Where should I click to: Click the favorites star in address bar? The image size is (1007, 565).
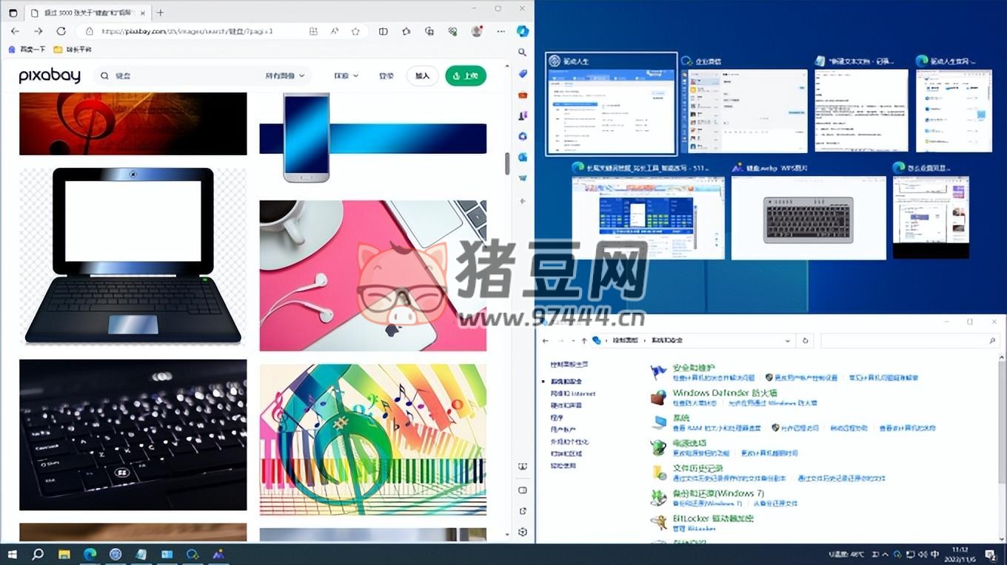point(355,31)
